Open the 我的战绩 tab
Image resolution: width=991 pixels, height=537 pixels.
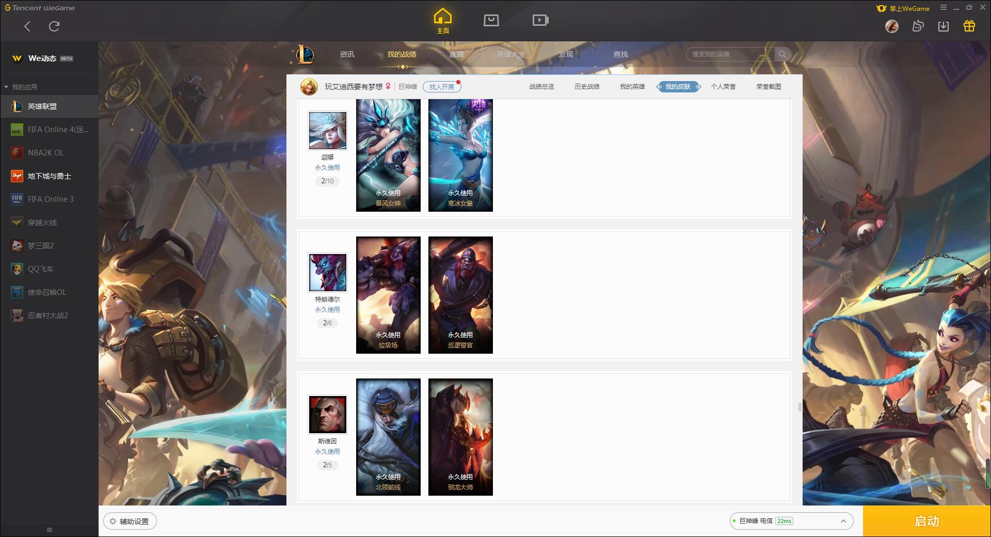click(x=402, y=54)
